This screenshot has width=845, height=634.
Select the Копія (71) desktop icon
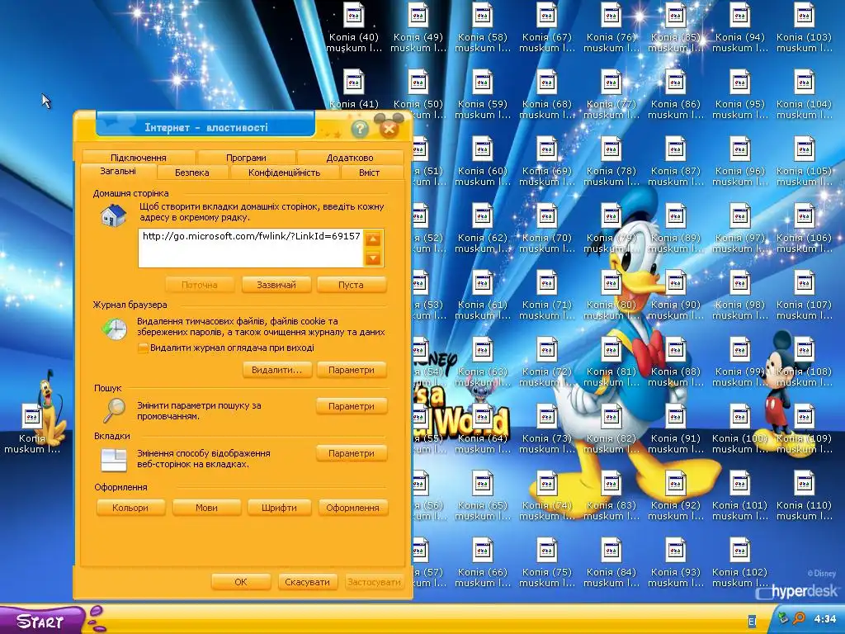546,296
